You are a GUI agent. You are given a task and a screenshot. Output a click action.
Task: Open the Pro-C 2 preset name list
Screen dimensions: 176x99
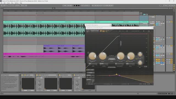pos(135,31)
